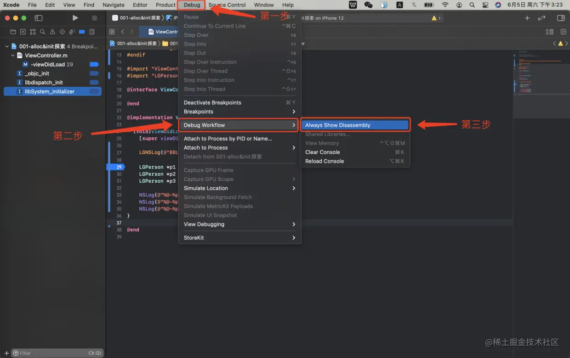Open the adjust editor options icon
The height and width of the screenshot is (358, 570).
[x=549, y=32]
